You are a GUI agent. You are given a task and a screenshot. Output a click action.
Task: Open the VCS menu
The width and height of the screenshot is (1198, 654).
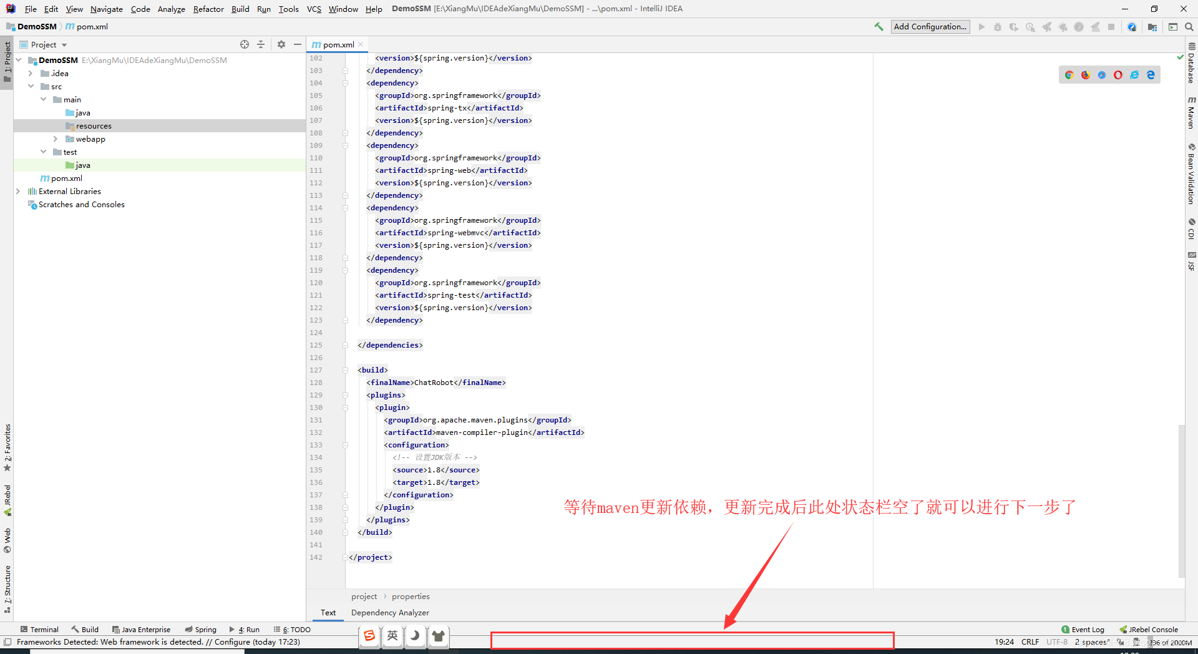coord(314,9)
